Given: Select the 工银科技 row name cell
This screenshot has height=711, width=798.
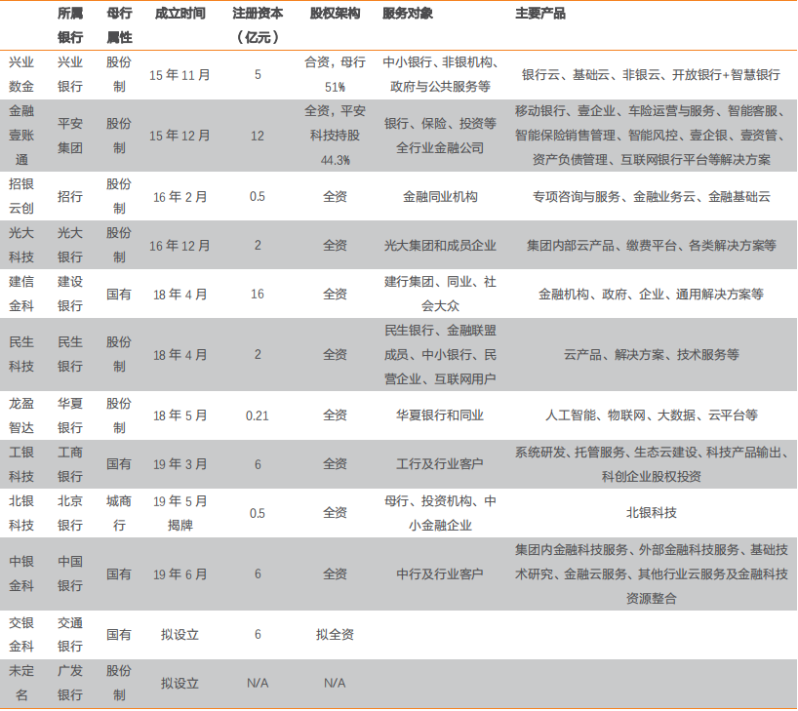Looking at the screenshot, I should click(x=21, y=464).
